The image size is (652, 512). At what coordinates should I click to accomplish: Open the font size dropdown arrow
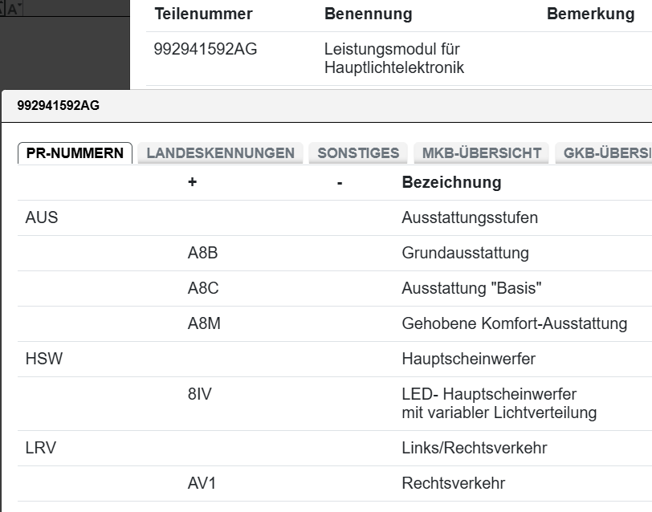click(x=19, y=4)
